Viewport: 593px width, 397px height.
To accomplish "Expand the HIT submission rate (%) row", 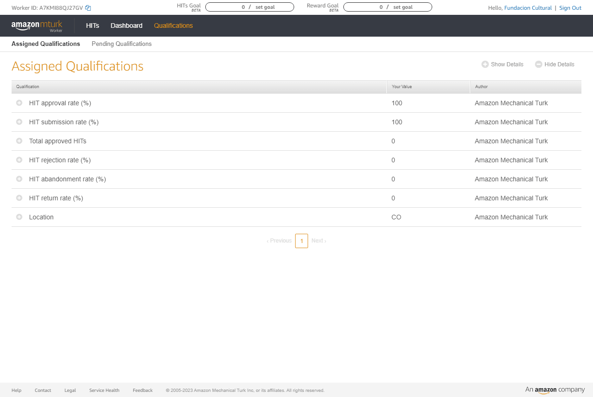I will (19, 122).
